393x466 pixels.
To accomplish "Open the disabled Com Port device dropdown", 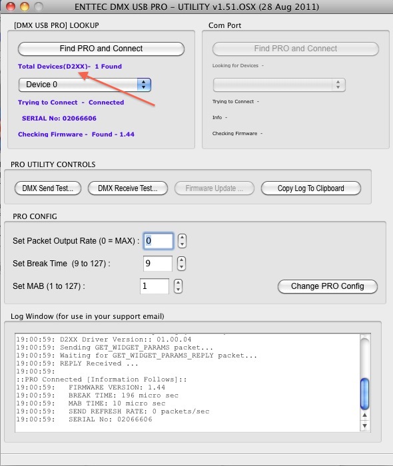I will click(x=279, y=85).
